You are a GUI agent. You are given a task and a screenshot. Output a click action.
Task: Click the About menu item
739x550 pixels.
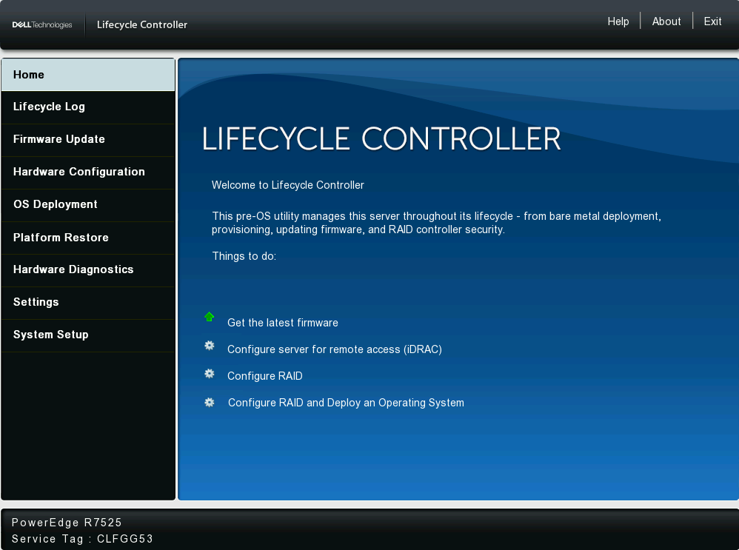(666, 21)
